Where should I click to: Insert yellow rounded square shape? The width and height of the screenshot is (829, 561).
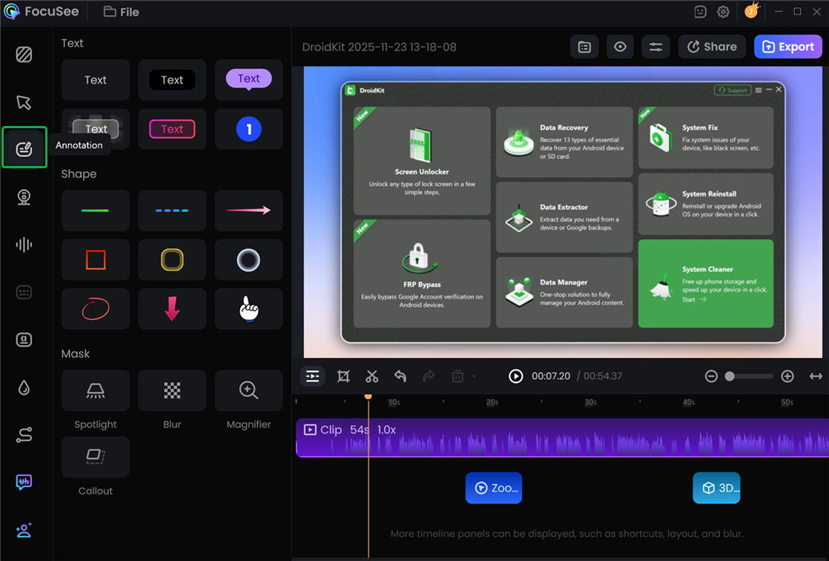pyautogui.click(x=172, y=259)
